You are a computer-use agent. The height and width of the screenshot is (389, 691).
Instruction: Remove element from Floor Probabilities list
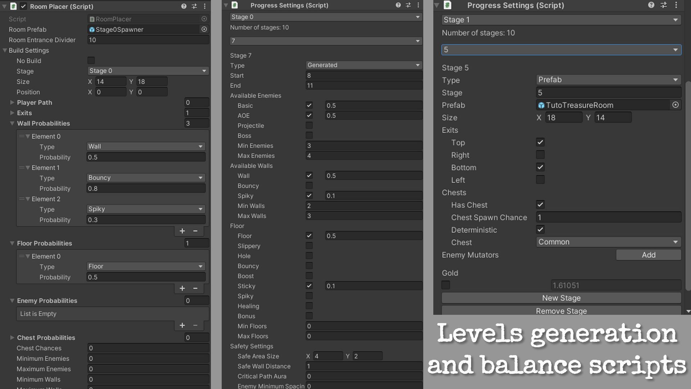[195, 288]
